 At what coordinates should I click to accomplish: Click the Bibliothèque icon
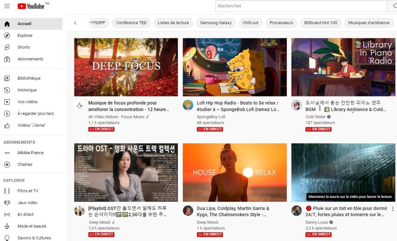7,78
